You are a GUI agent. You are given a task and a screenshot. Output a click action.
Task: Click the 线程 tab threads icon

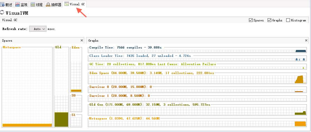coord(33,4)
